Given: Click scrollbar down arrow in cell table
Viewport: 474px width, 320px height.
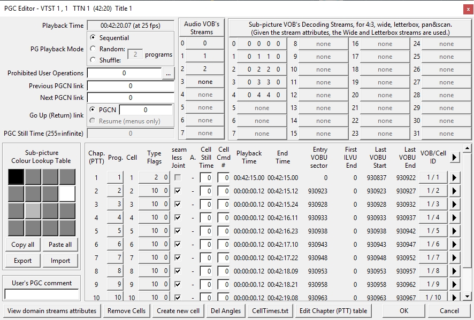Looking at the screenshot, I should click(x=467, y=296).
